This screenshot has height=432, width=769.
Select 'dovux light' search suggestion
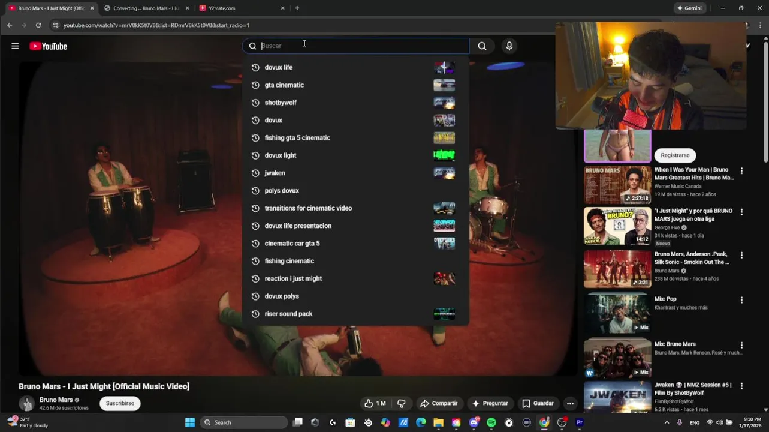(x=355, y=155)
